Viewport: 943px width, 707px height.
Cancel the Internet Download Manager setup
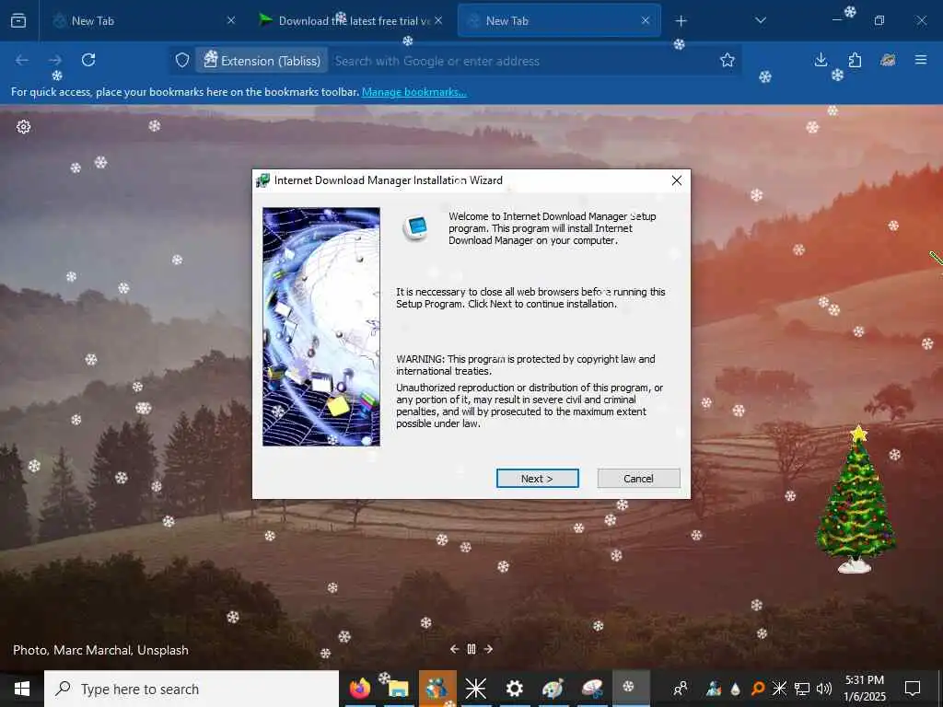[638, 479]
